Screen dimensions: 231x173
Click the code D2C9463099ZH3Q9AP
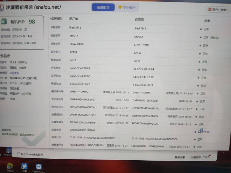(x=82, y=130)
